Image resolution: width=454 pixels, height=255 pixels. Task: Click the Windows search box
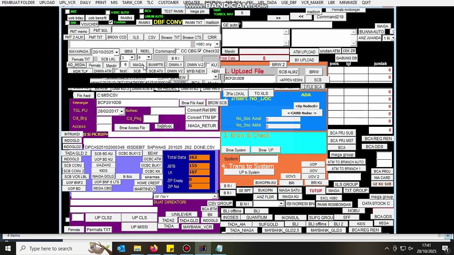(64, 249)
